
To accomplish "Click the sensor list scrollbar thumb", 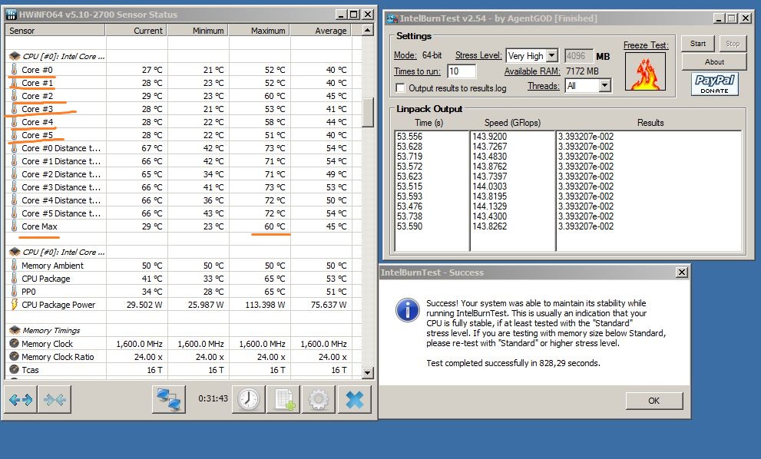I will 368,112.
